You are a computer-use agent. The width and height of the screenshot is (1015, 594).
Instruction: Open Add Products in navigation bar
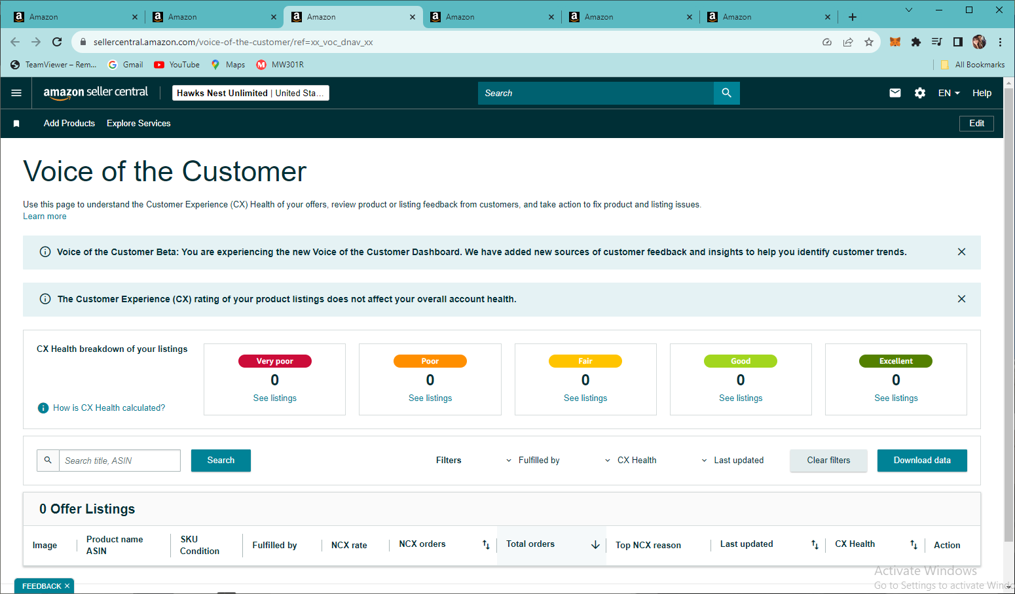tap(69, 124)
